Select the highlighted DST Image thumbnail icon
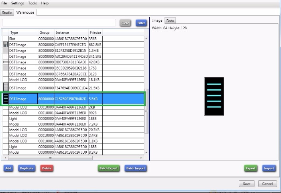This screenshot has height=193, width=281. click(6, 99)
